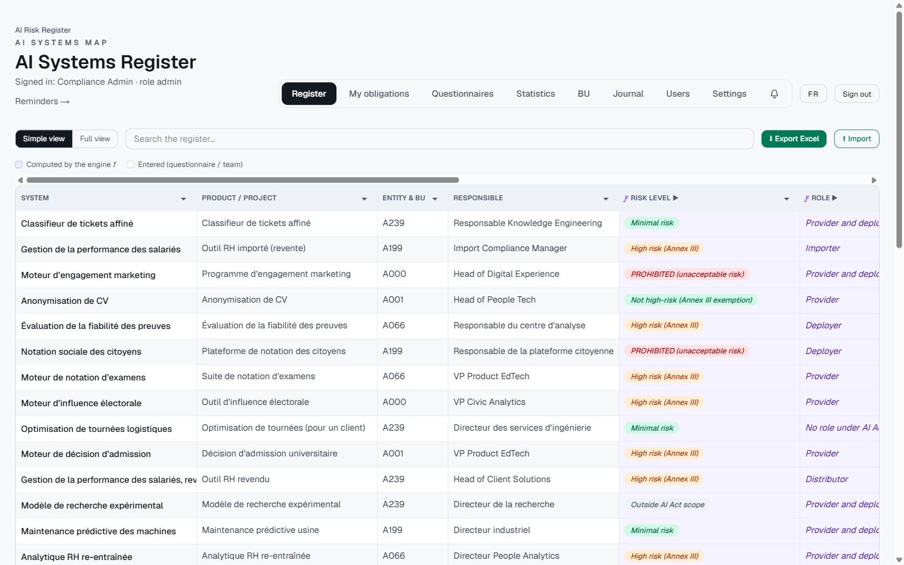Toggle 'Computed by the engine' checkbox

(x=19, y=164)
